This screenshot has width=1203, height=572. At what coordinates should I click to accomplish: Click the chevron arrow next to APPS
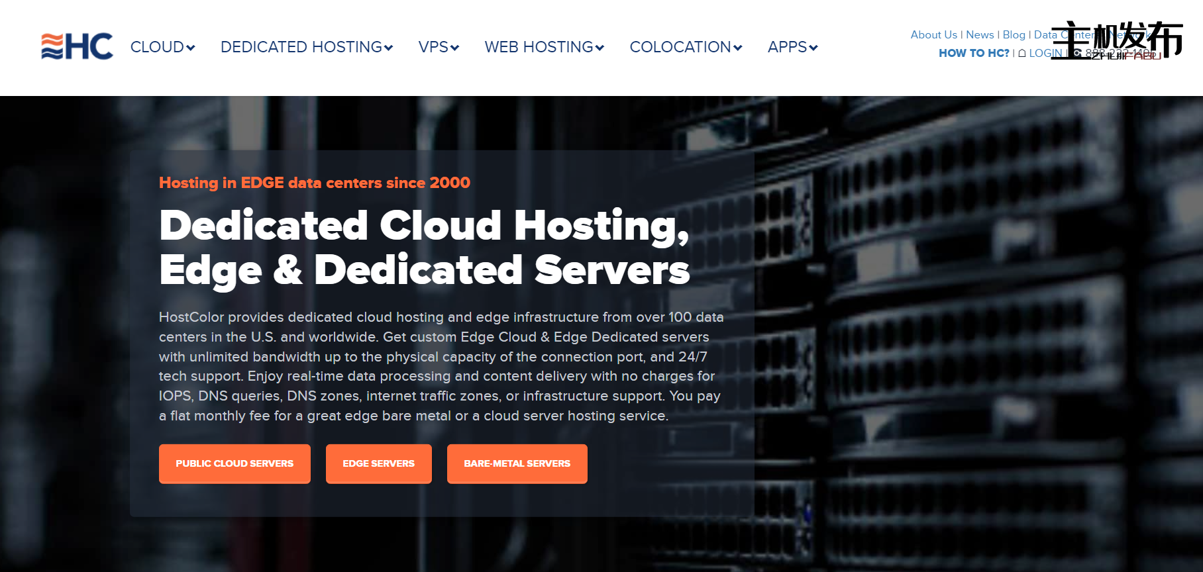pos(813,48)
